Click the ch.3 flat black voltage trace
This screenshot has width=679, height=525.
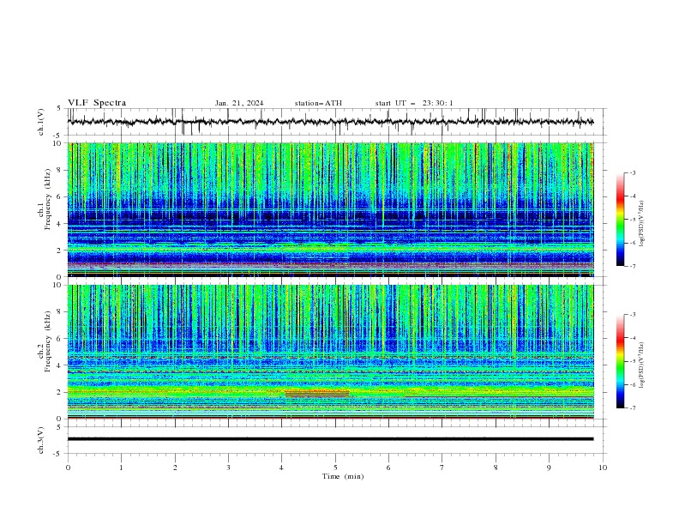click(330, 439)
